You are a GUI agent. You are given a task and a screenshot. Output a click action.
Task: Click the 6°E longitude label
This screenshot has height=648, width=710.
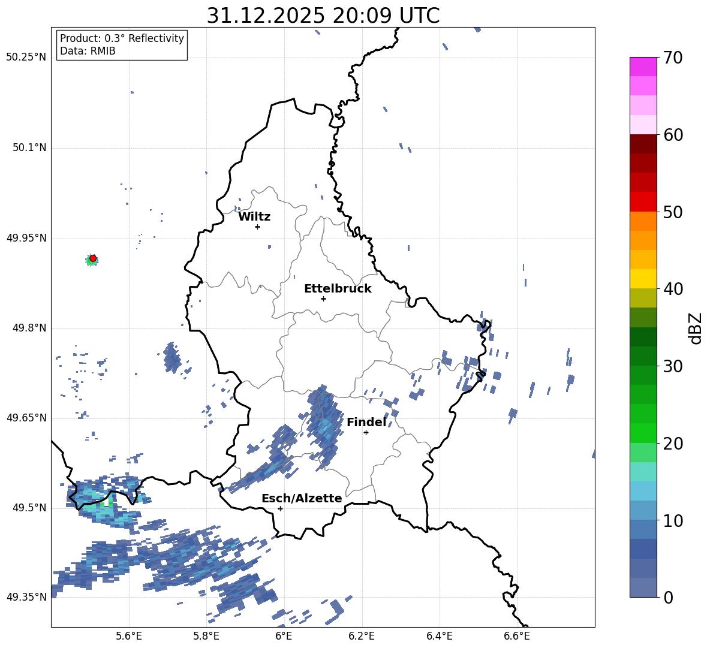[x=284, y=636]
